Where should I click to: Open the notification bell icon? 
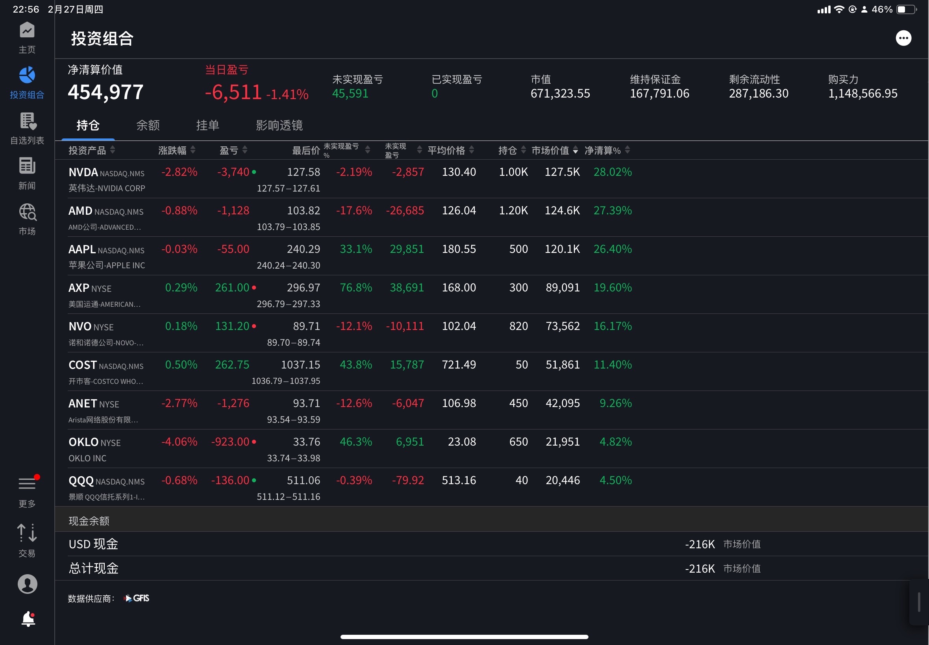tap(28, 619)
